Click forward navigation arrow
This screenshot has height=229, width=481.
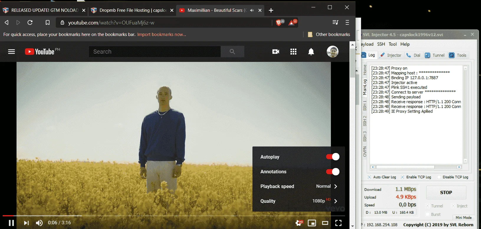tap(18, 22)
